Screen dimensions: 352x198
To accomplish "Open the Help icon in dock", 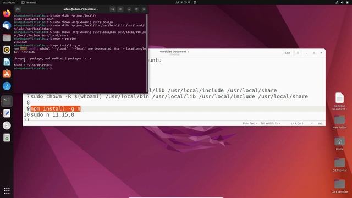I will point(7,86).
